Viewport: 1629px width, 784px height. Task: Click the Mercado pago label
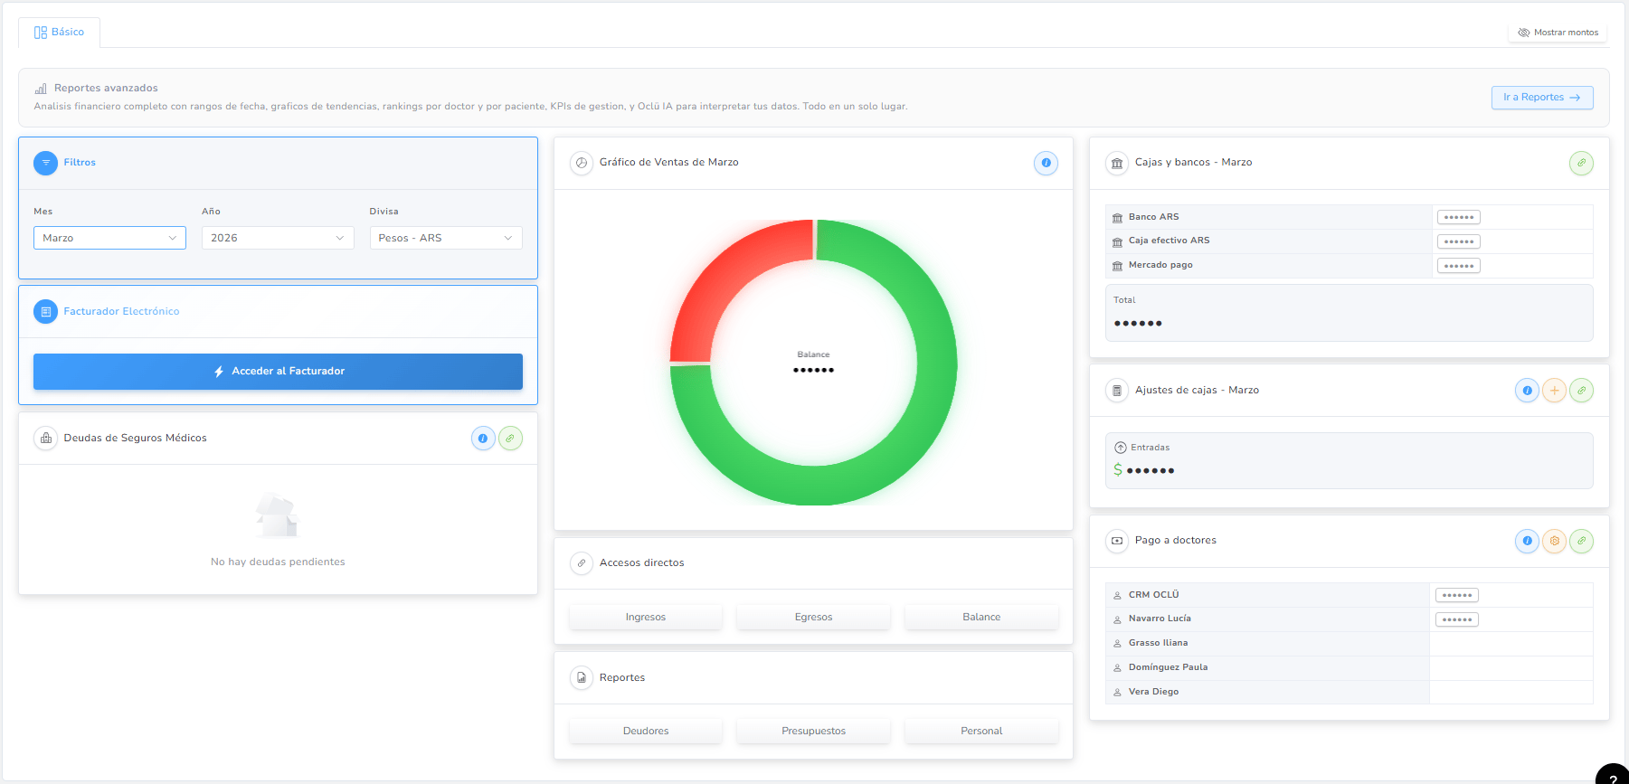[1160, 265]
